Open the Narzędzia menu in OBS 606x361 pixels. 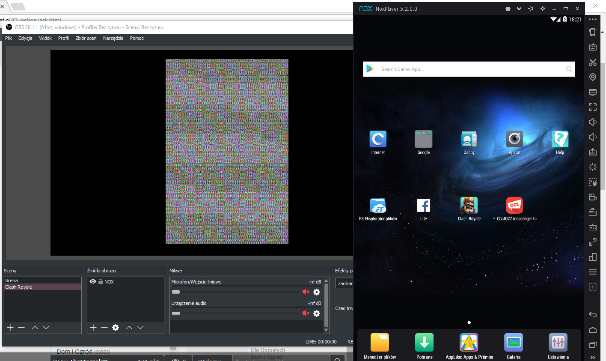point(113,38)
